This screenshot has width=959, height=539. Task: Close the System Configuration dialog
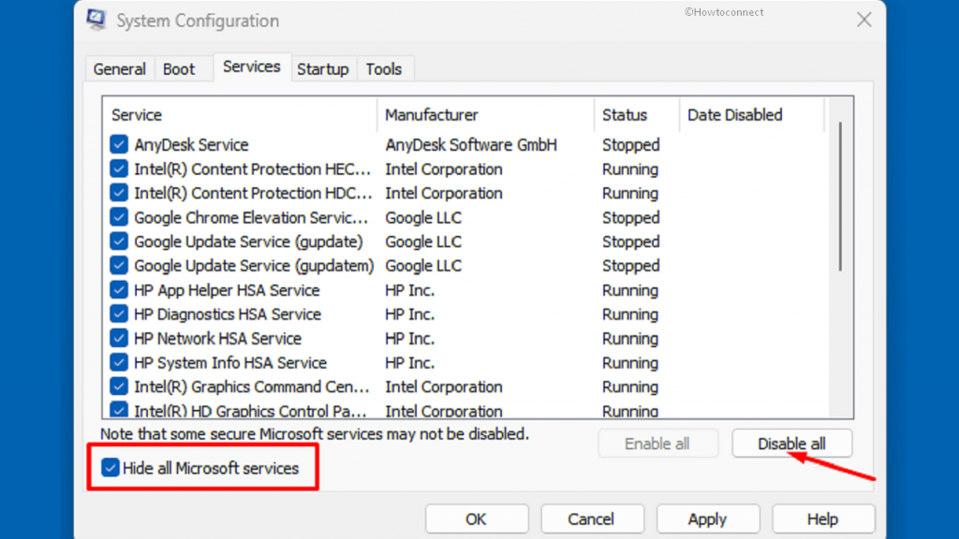tap(863, 20)
